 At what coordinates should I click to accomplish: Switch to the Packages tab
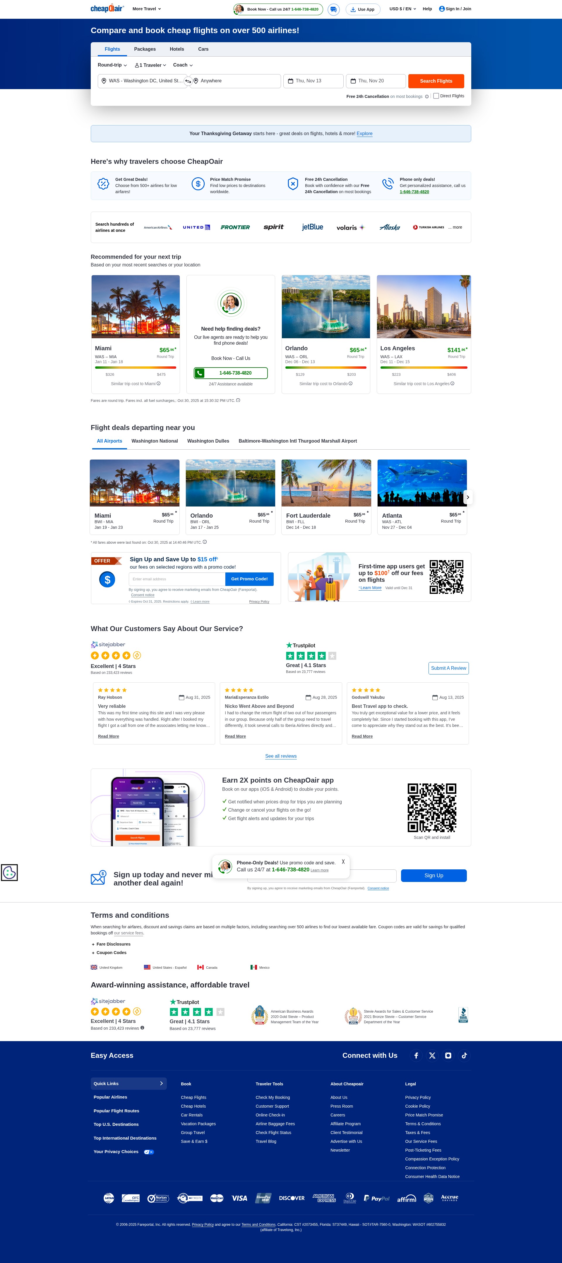[145, 49]
